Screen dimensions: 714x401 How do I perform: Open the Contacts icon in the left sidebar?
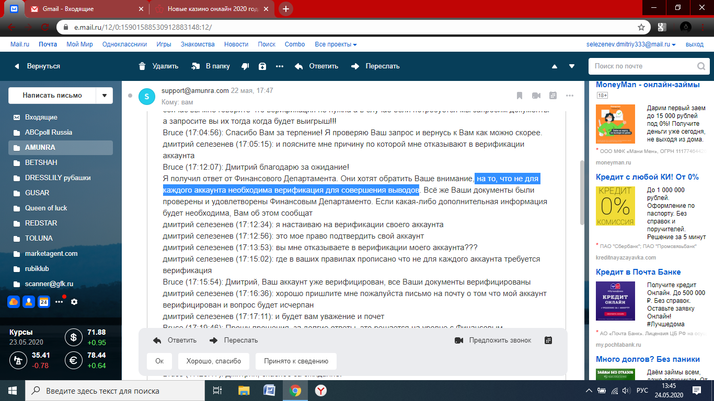click(29, 302)
